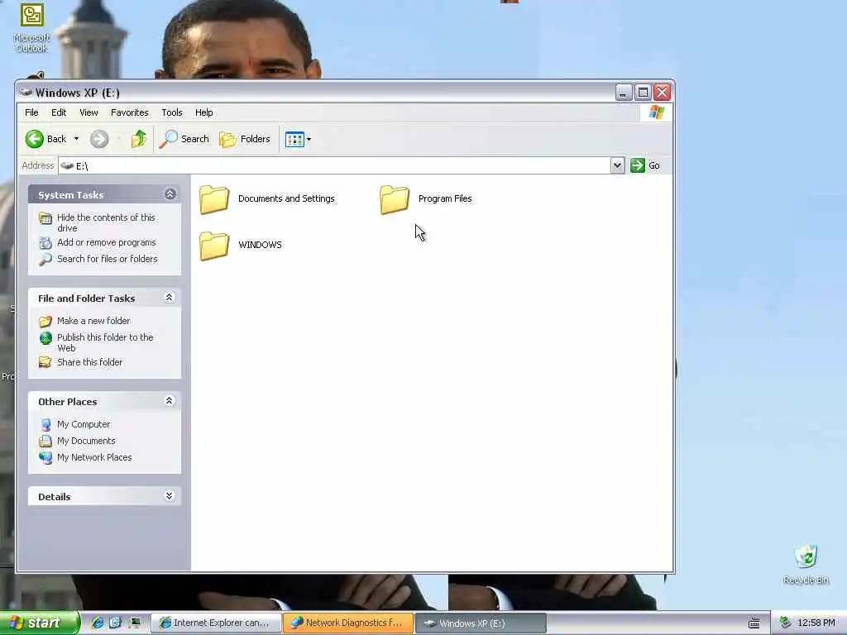The width and height of the screenshot is (847, 635).
Task: Open the File menu
Action: (31, 112)
